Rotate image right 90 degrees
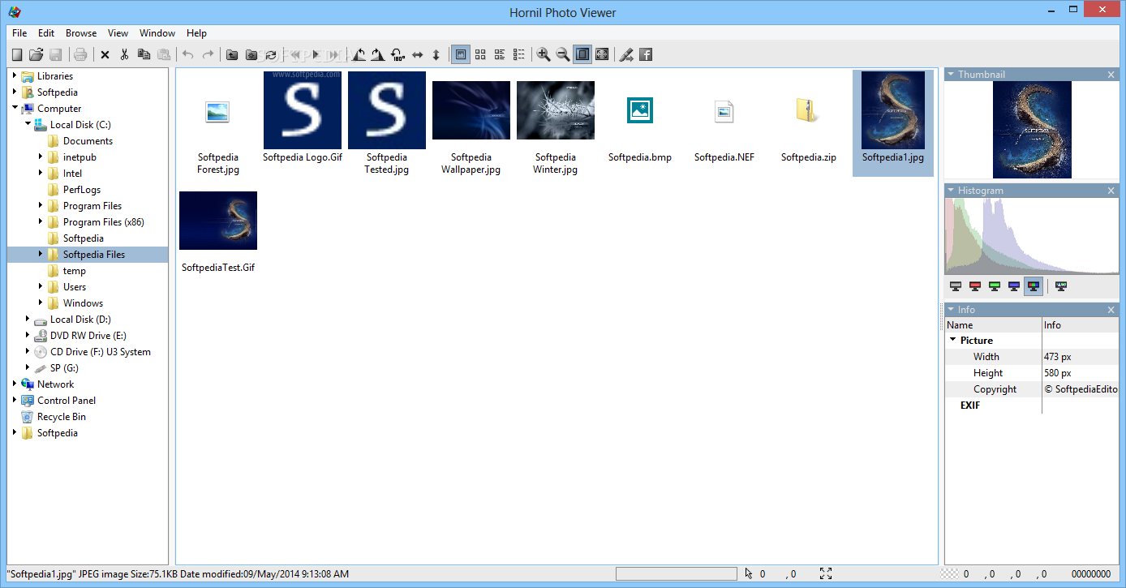1126x588 pixels. [x=378, y=54]
